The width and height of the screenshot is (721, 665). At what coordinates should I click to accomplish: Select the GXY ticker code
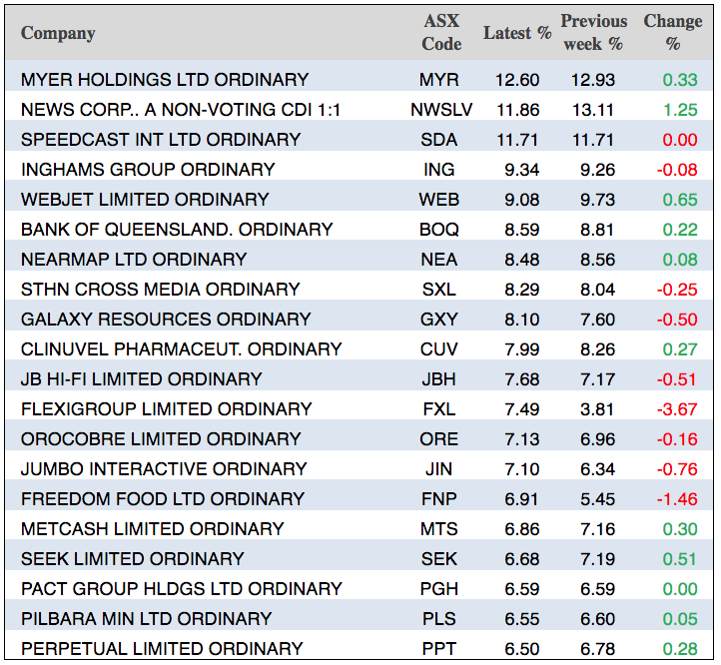[x=440, y=320]
